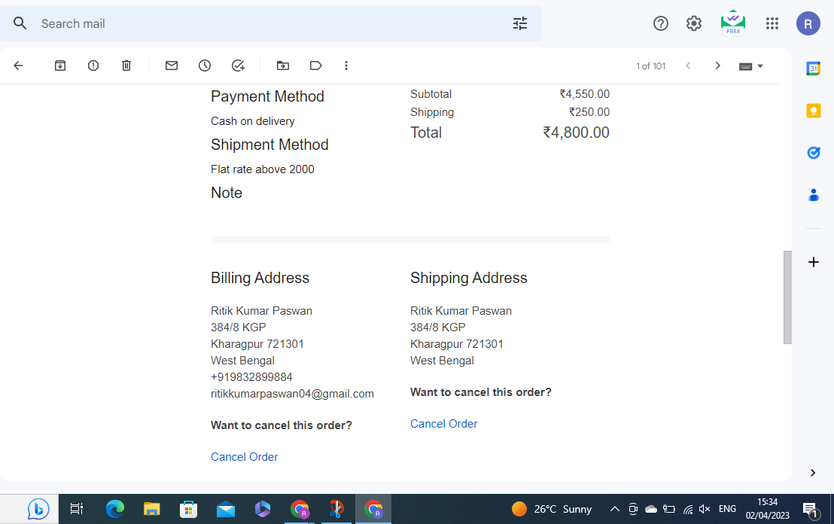Open Google Tasks side panel
The width and height of the screenshot is (834, 524).
click(813, 153)
